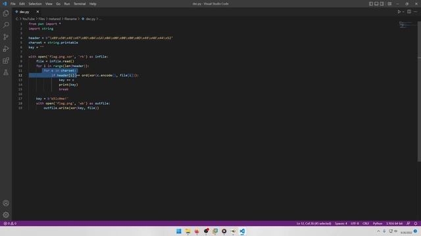Open the Edit menu
This screenshot has height=236, width=421.
(22, 4)
